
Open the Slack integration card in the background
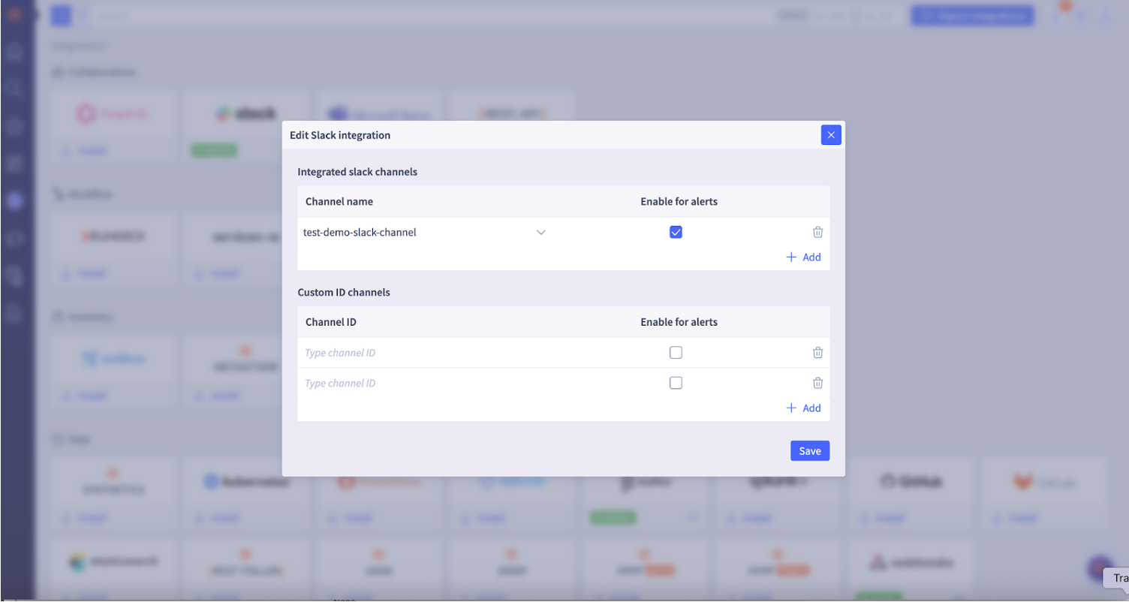click(x=246, y=114)
